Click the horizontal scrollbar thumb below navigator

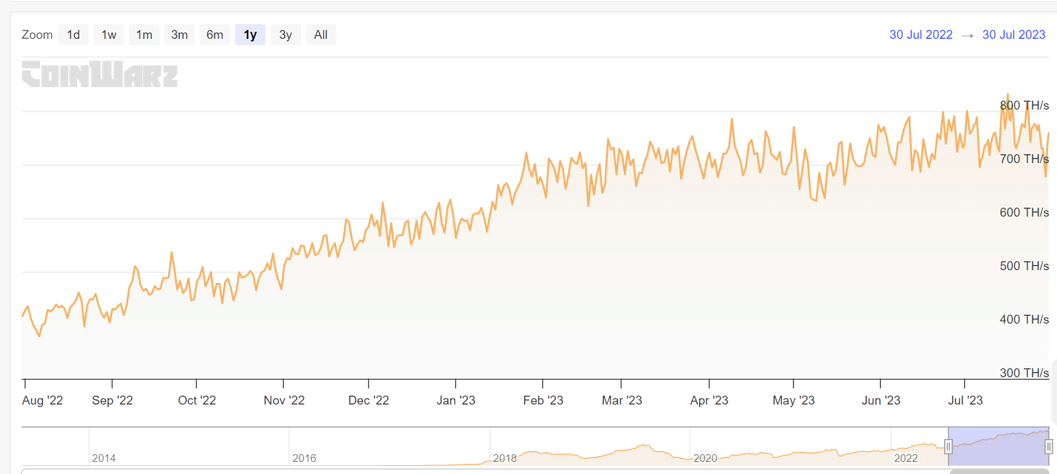(999, 471)
